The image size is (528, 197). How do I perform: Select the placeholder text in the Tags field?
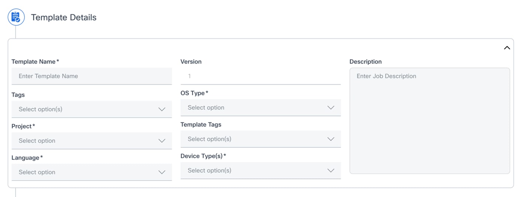coord(41,109)
